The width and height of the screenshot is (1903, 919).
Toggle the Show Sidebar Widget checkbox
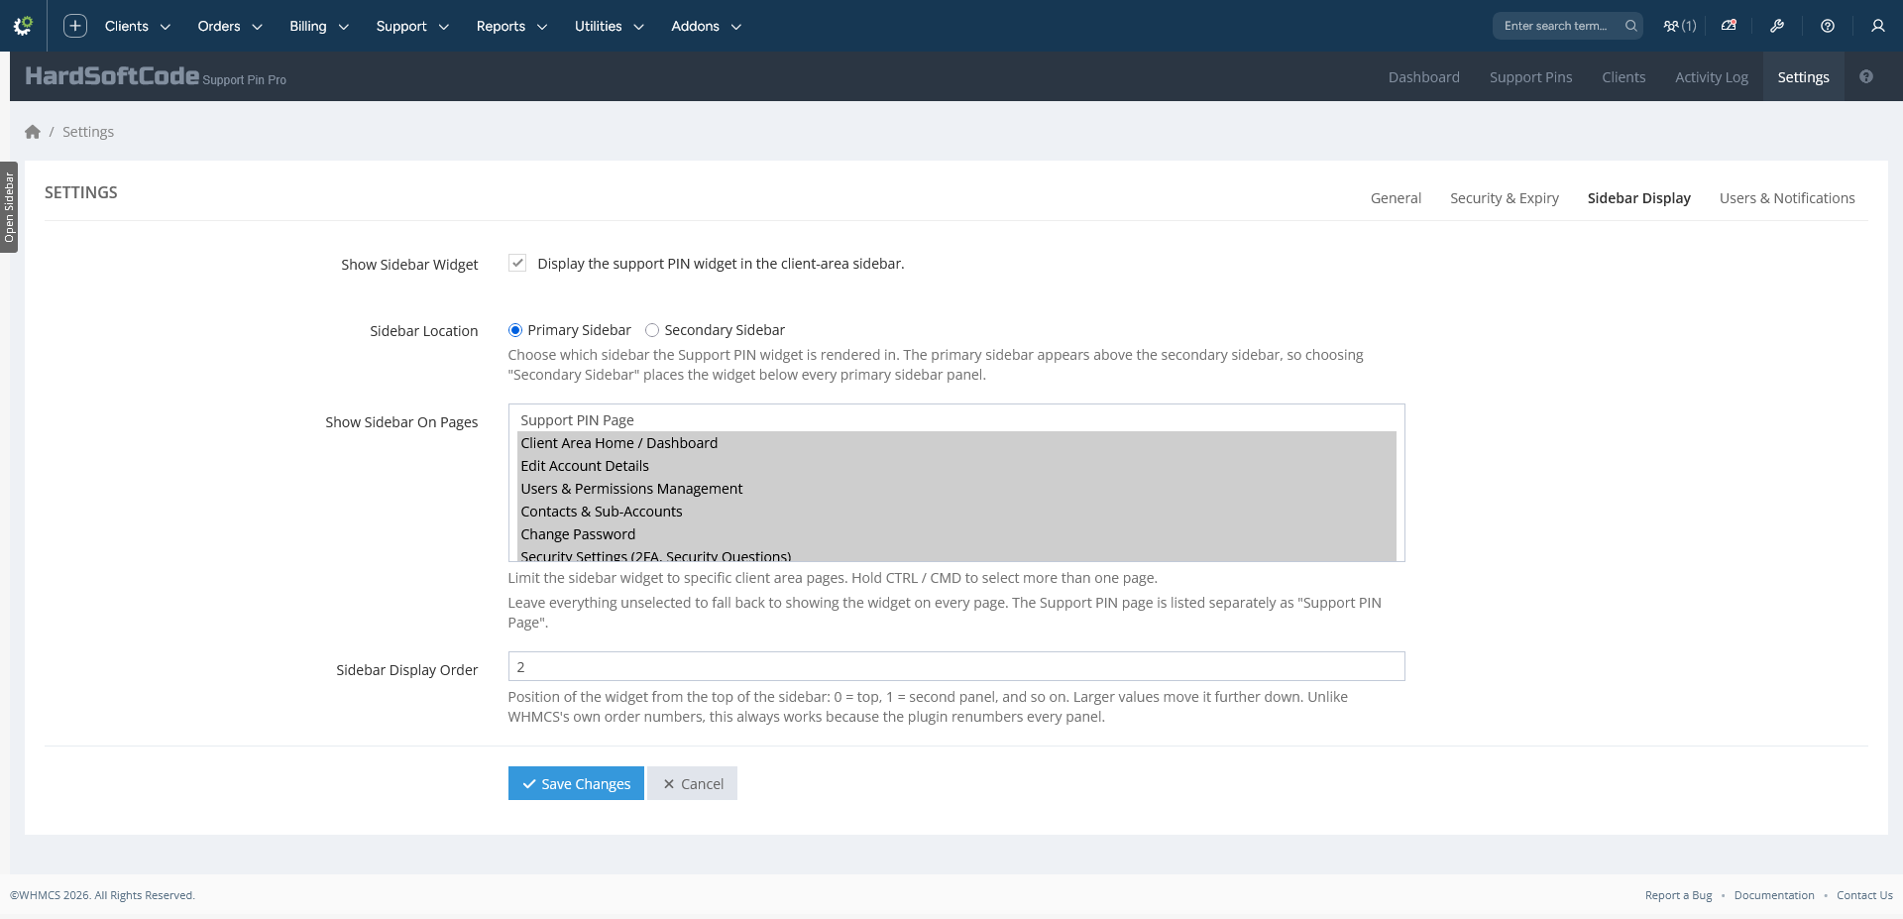click(x=517, y=263)
